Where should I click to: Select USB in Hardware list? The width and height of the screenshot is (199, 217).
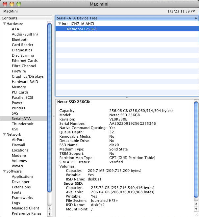[x=15, y=129]
